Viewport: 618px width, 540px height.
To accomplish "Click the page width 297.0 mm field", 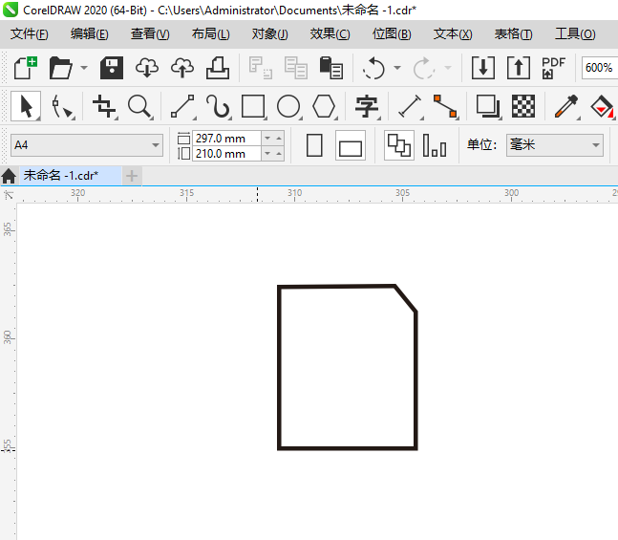I will (x=226, y=138).
